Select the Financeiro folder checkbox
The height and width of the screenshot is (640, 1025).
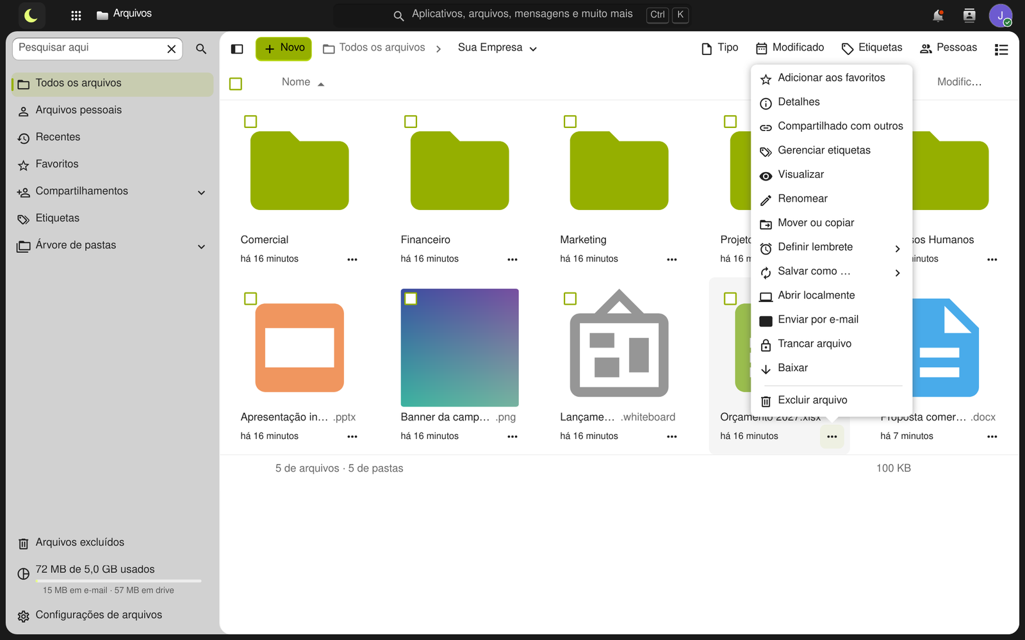(411, 122)
